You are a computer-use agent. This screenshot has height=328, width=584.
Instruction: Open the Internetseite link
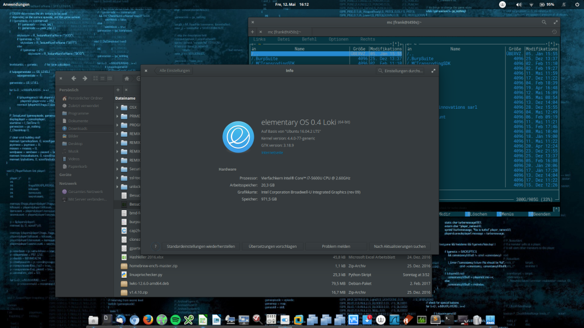click(272, 153)
